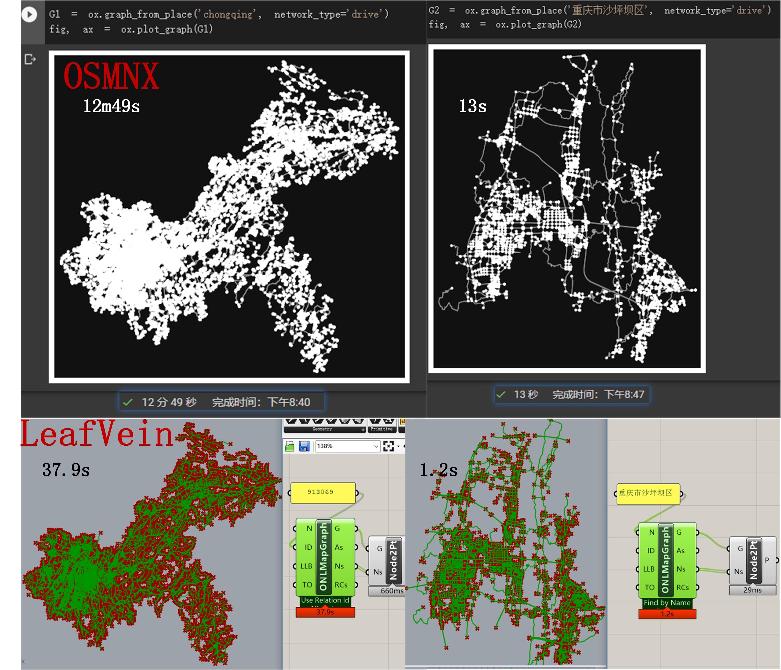781x670 pixels.
Task: Click RCs output on the Use Relation id component
Action: click(341, 585)
